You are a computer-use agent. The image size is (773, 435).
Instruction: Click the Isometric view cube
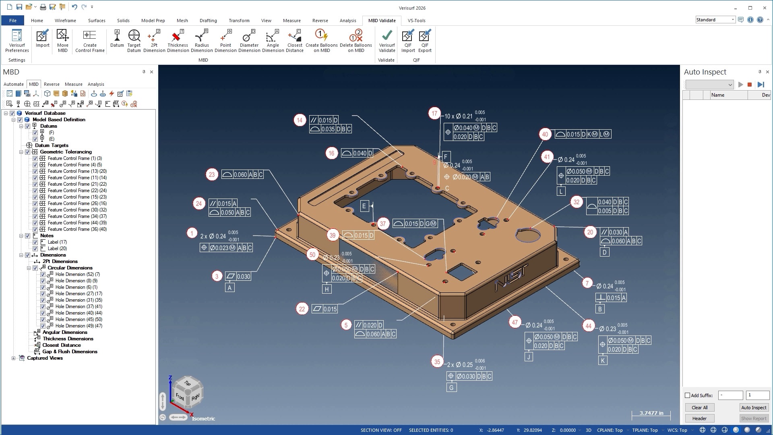(x=188, y=391)
